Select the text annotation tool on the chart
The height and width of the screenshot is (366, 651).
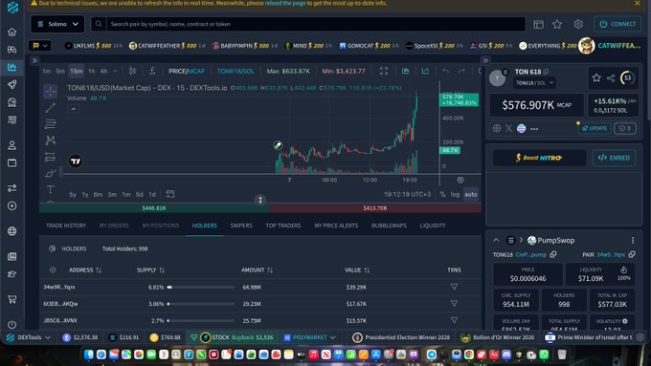50,189
